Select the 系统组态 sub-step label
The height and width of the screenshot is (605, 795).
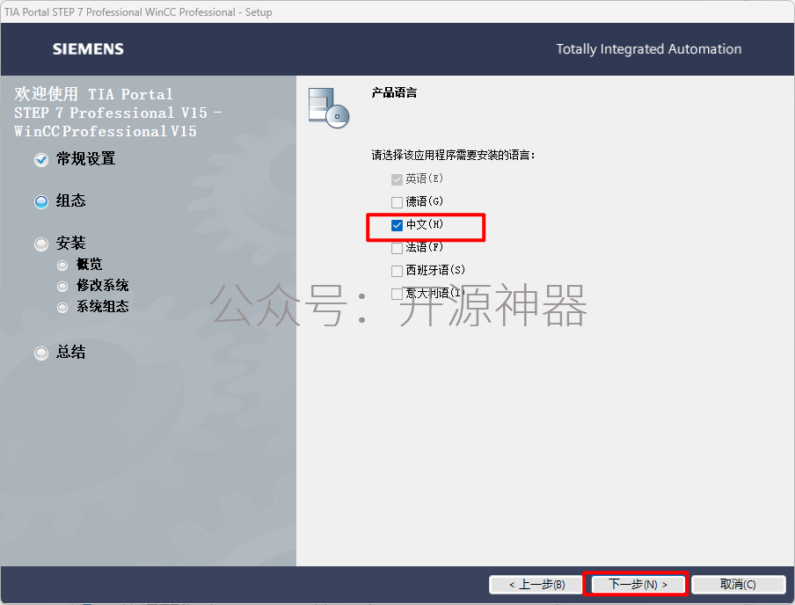click(102, 306)
